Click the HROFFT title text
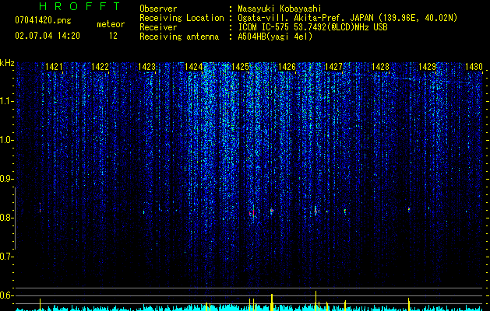Viewport: 490px width, 311px height. pyautogui.click(x=79, y=6)
